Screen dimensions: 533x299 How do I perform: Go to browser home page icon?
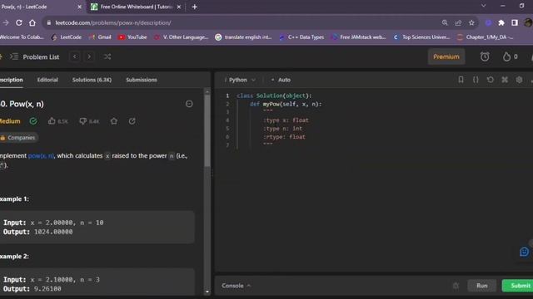click(x=32, y=22)
